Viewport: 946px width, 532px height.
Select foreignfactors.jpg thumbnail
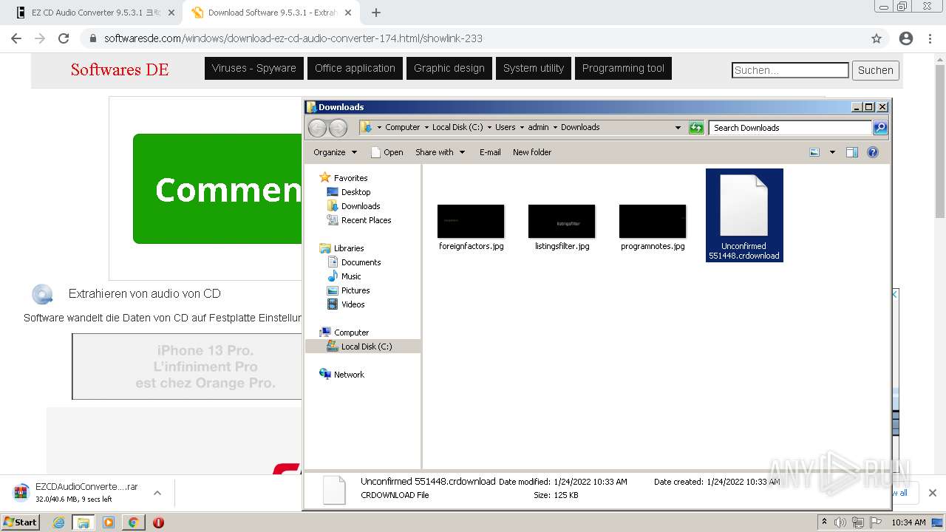(x=471, y=222)
